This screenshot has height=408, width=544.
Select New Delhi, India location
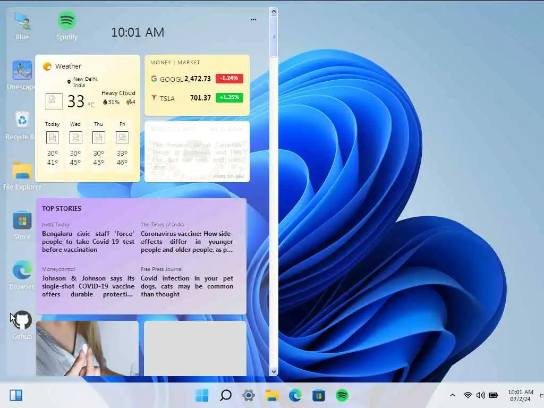(x=82, y=82)
